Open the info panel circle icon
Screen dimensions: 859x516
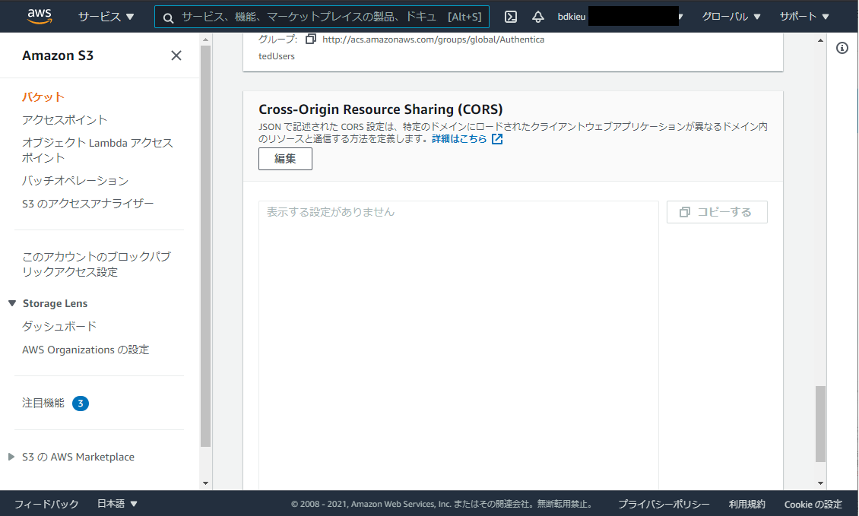pyautogui.click(x=842, y=48)
